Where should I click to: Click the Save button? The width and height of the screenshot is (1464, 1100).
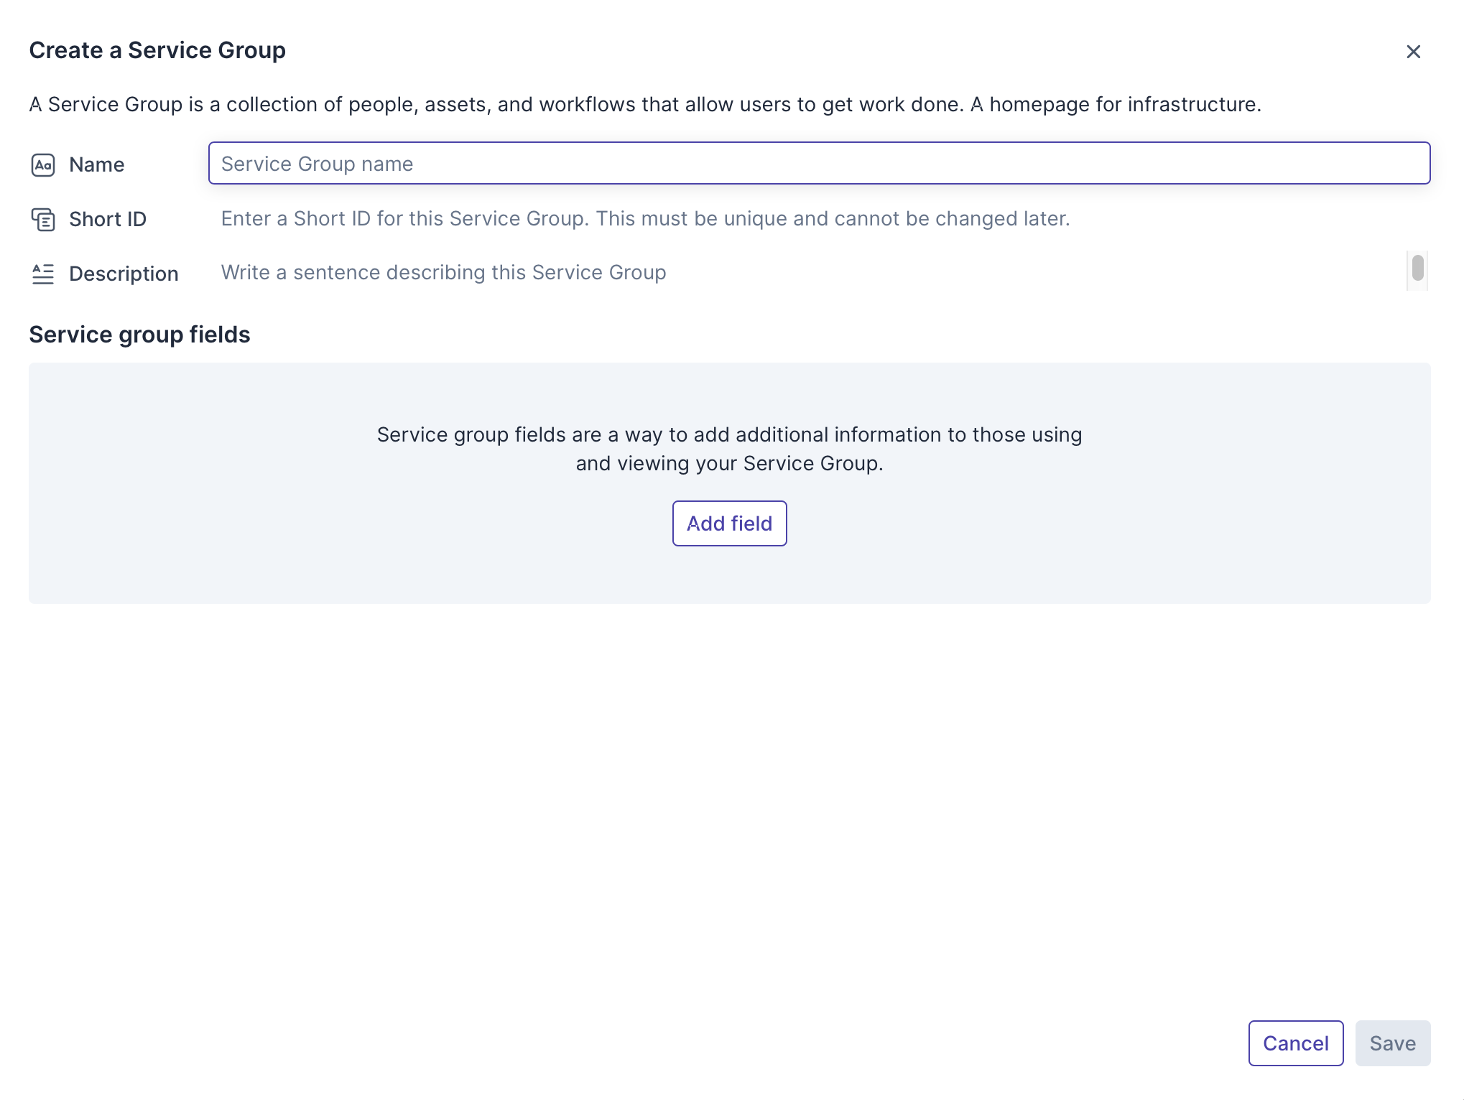pyautogui.click(x=1392, y=1043)
